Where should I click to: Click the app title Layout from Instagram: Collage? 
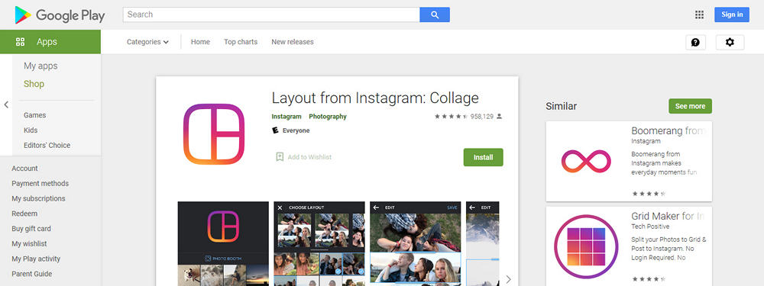click(x=375, y=98)
